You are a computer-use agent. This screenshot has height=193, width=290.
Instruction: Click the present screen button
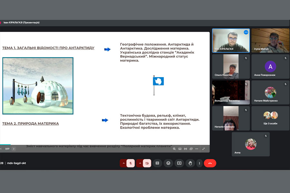pyautogui.click(x=179, y=163)
